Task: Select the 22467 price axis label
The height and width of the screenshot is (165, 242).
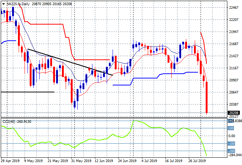Action: (x=234, y=8)
